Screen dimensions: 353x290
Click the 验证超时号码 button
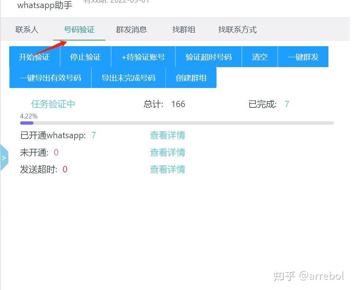click(x=208, y=57)
